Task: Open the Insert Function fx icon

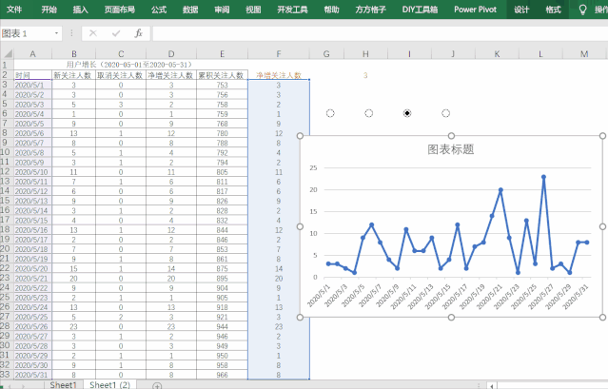Action: click(138, 33)
